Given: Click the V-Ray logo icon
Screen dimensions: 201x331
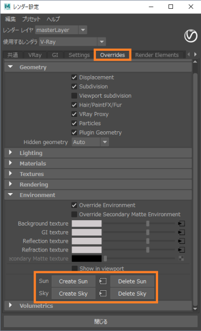Looking at the screenshot, I should pos(191,36).
